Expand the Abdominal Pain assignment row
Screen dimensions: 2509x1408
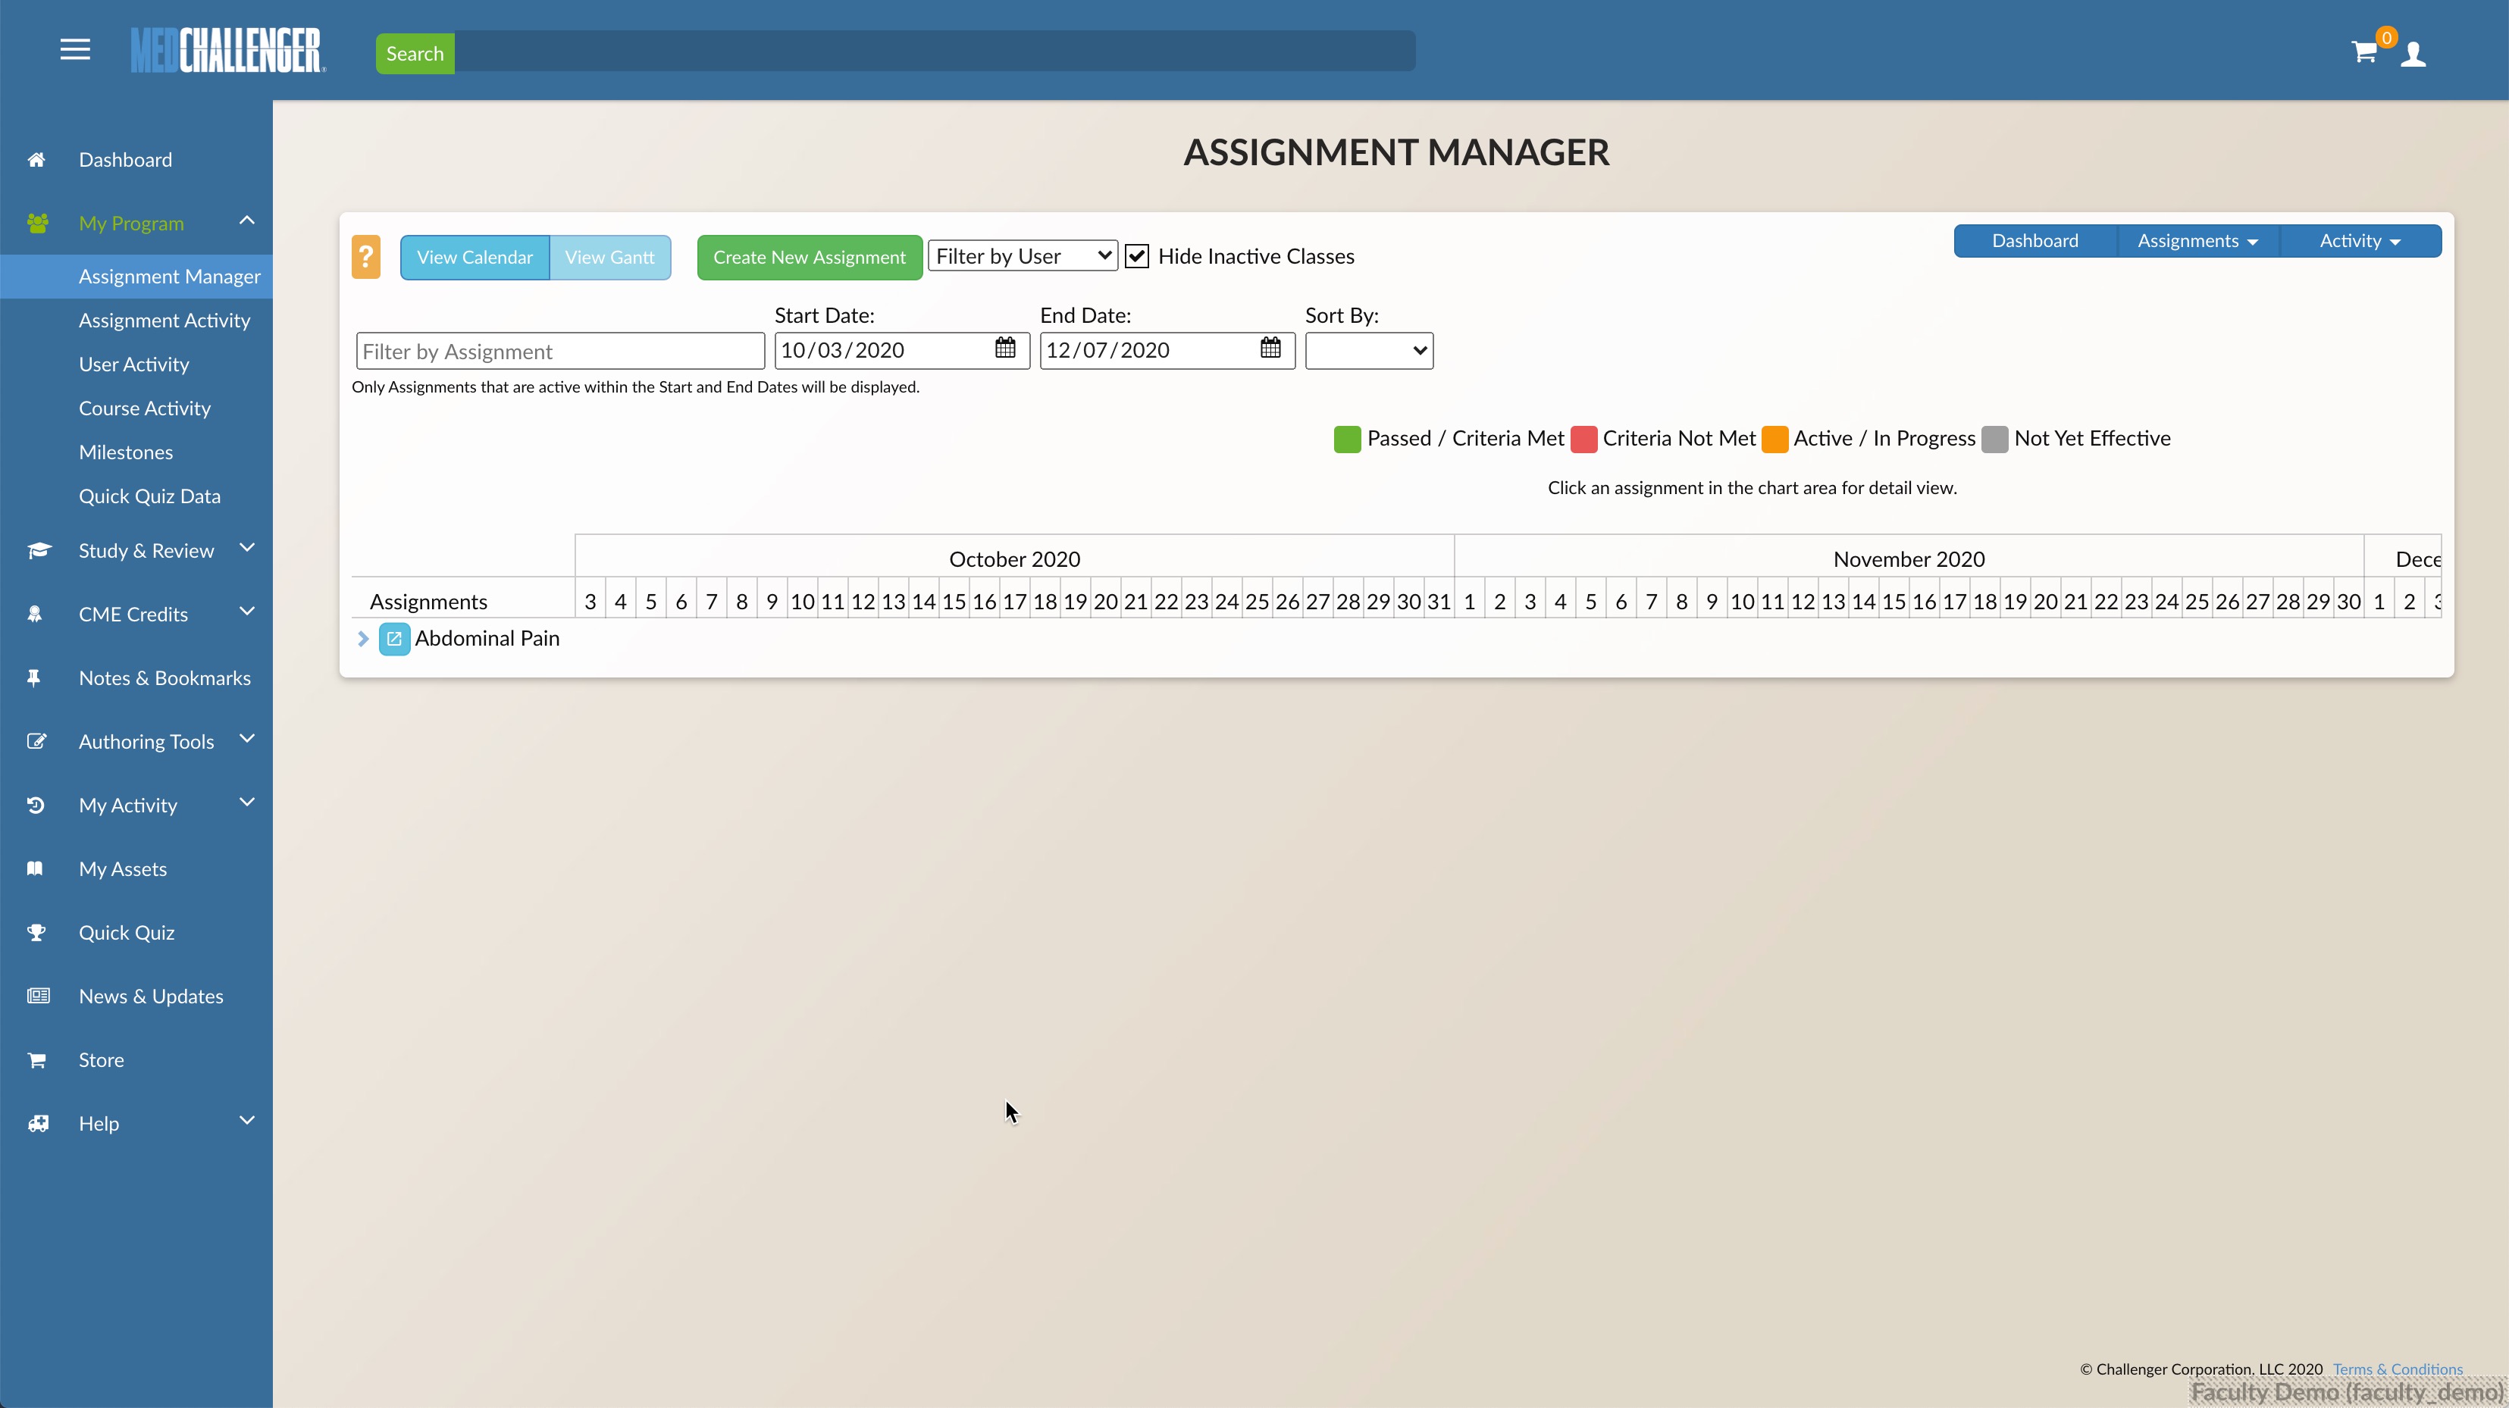(x=363, y=639)
